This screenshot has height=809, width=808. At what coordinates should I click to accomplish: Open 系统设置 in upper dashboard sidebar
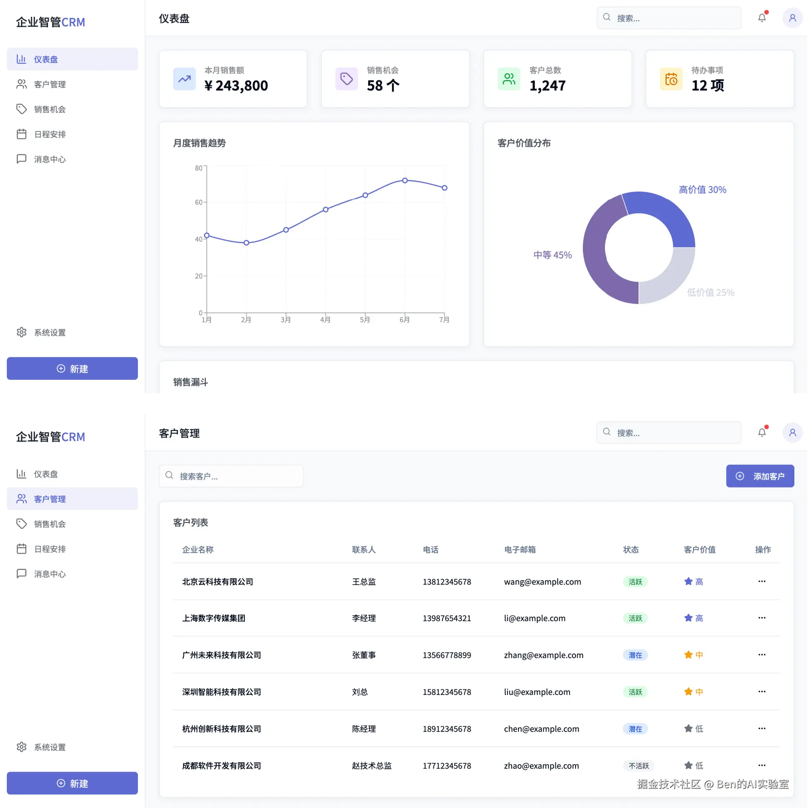click(72, 332)
